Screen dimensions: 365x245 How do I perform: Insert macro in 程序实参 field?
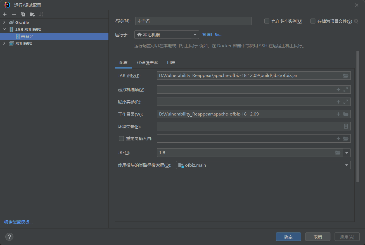(x=338, y=102)
